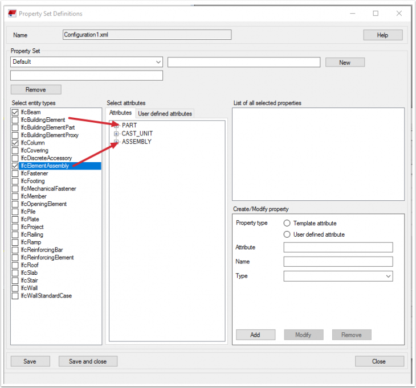Click into the Attribute text field
Screen dimensions: 416x388
[338, 247]
